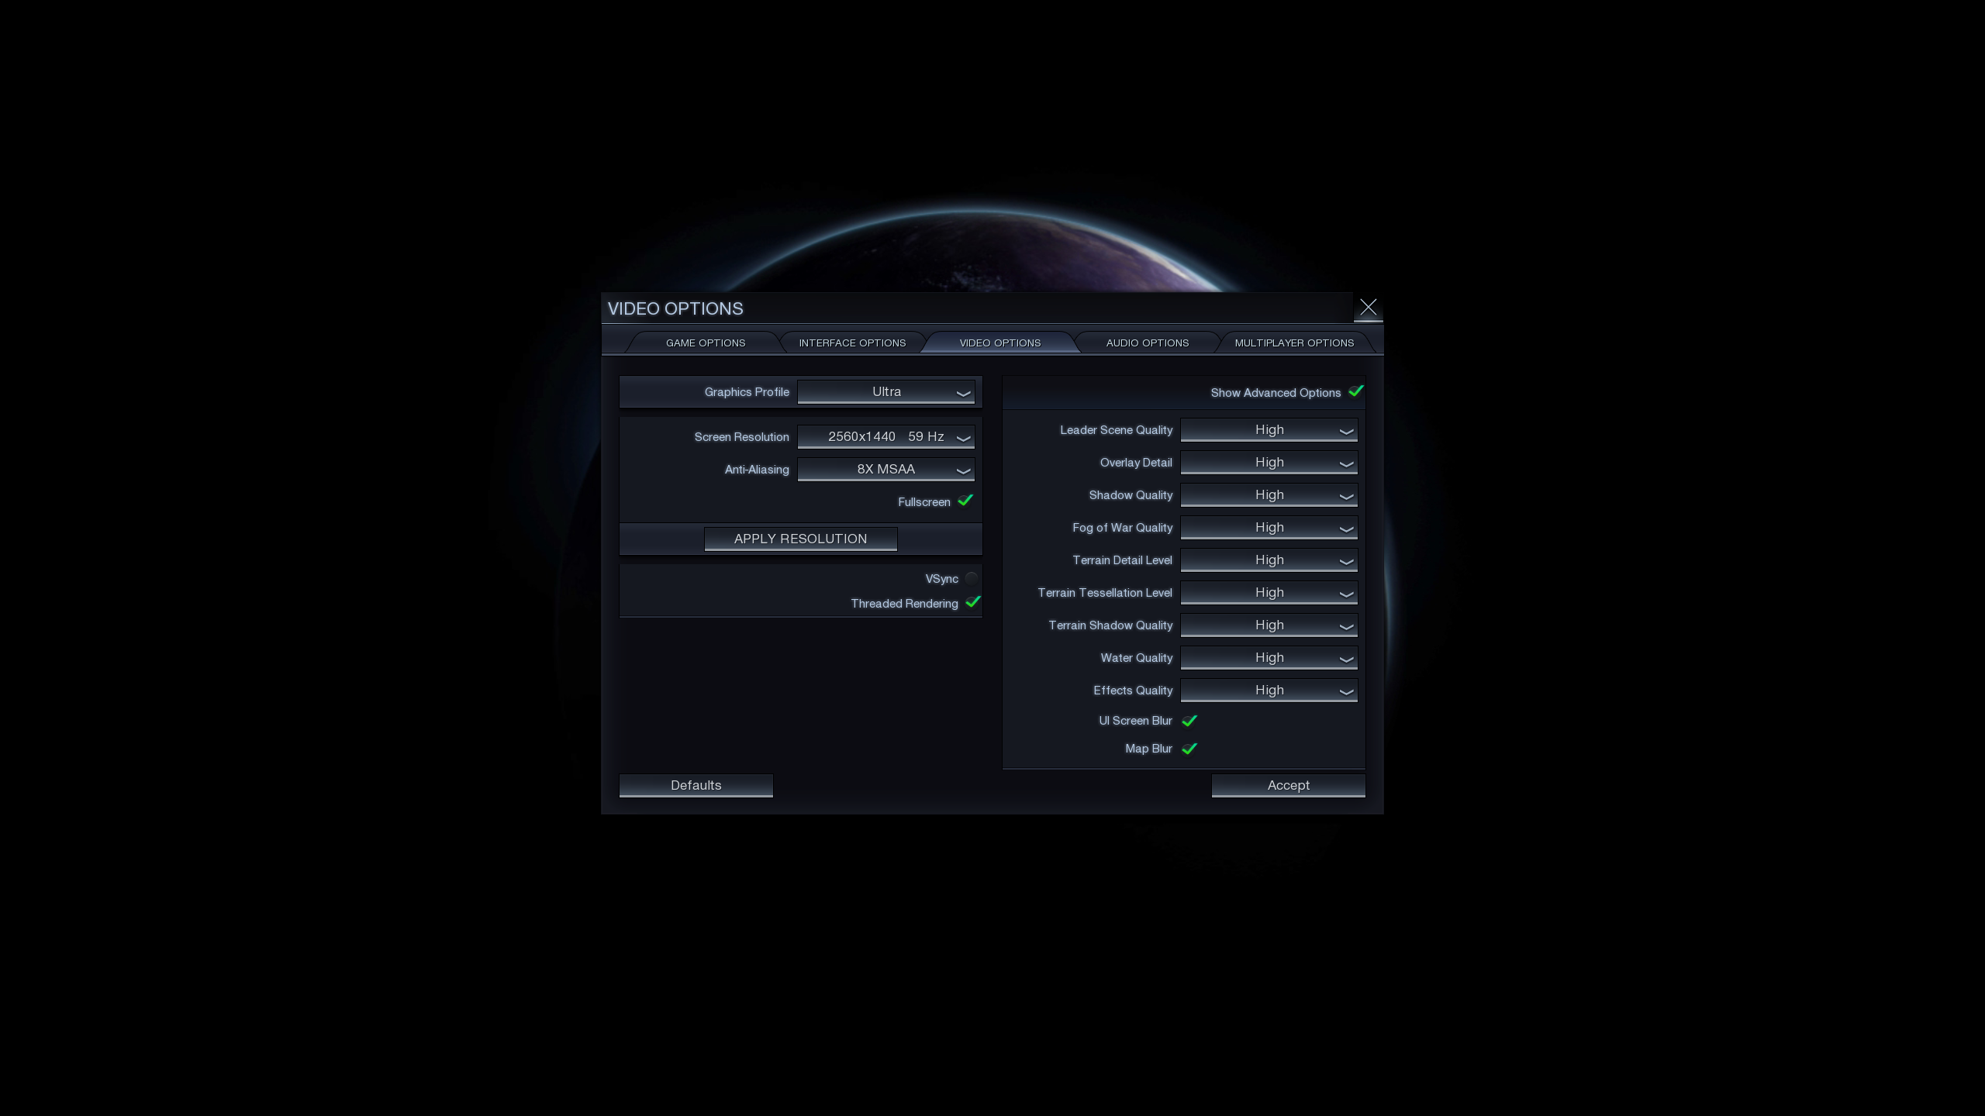Image resolution: width=1985 pixels, height=1116 pixels.
Task: Click the Defaults button
Action: [x=696, y=786]
